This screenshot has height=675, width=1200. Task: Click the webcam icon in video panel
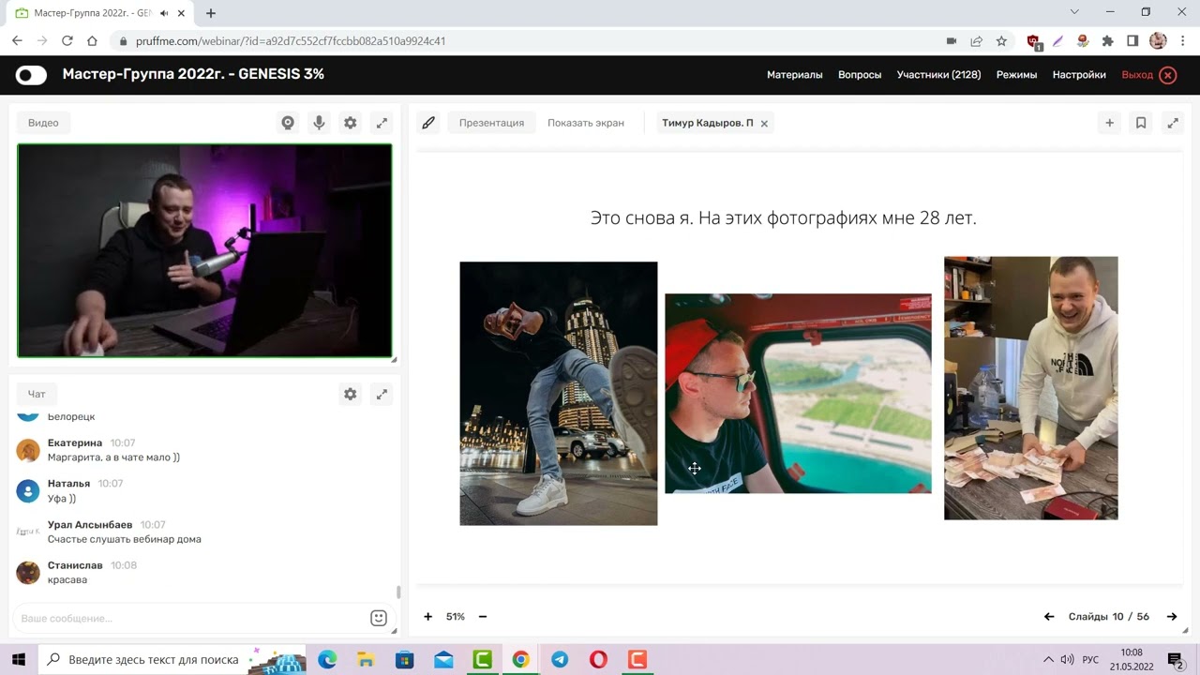pyautogui.click(x=288, y=123)
